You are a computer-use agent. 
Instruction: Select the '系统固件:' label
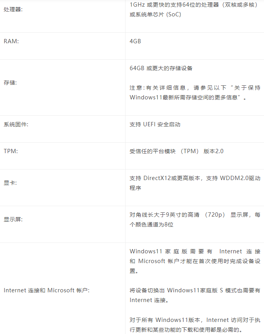click(x=16, y=124)
